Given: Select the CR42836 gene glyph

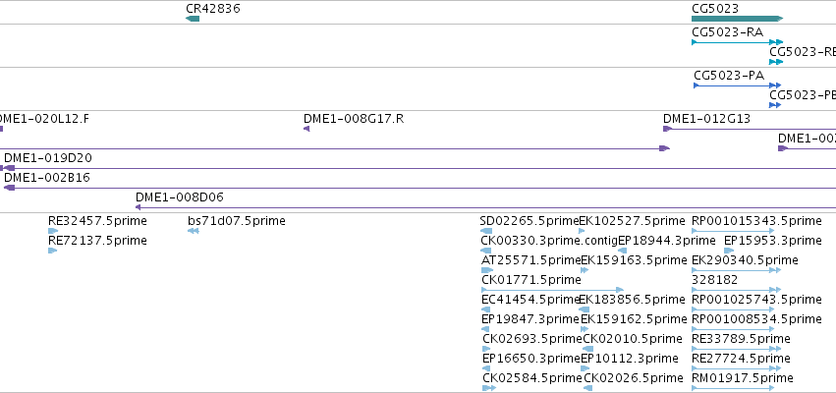Looking at the screenshot, I should click(x=193, y=19).
